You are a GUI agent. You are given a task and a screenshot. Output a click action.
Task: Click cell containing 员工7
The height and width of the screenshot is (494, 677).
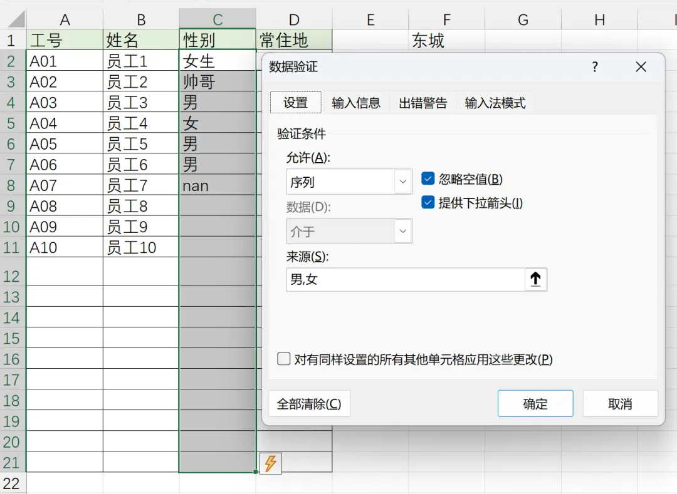[141, 185]
